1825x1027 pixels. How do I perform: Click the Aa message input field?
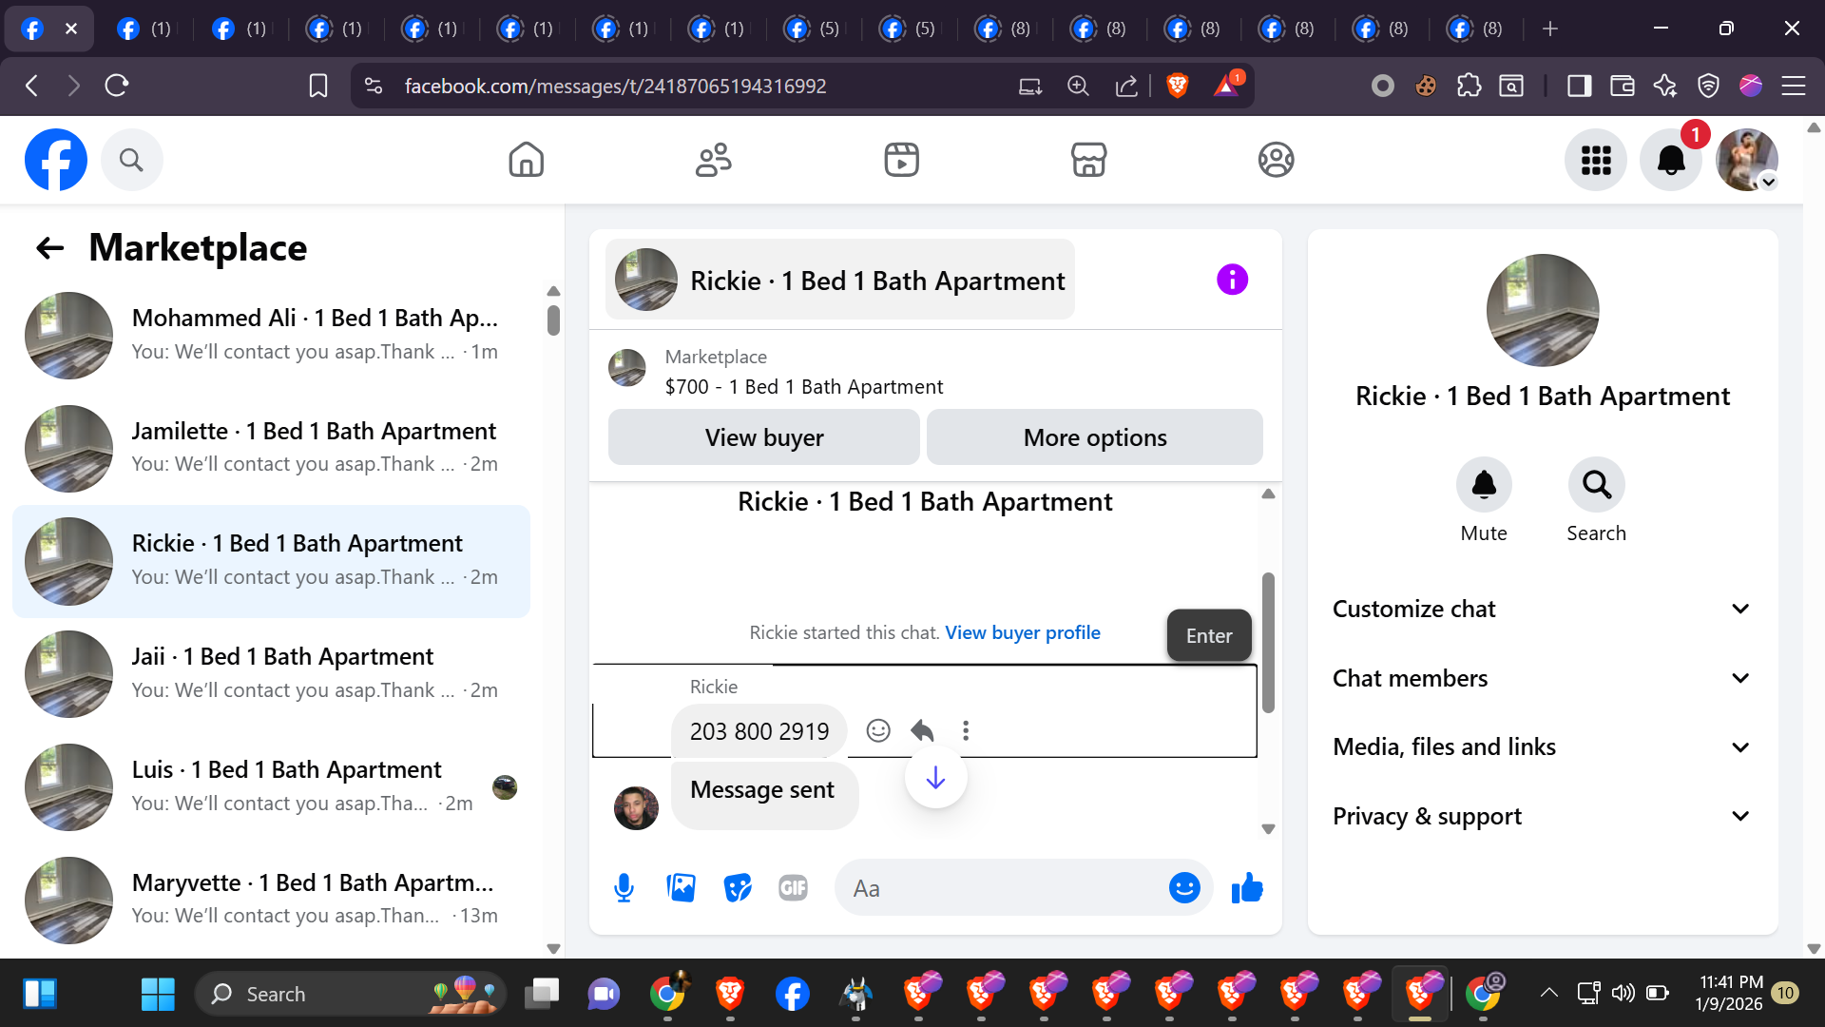(x=998, y=888)
